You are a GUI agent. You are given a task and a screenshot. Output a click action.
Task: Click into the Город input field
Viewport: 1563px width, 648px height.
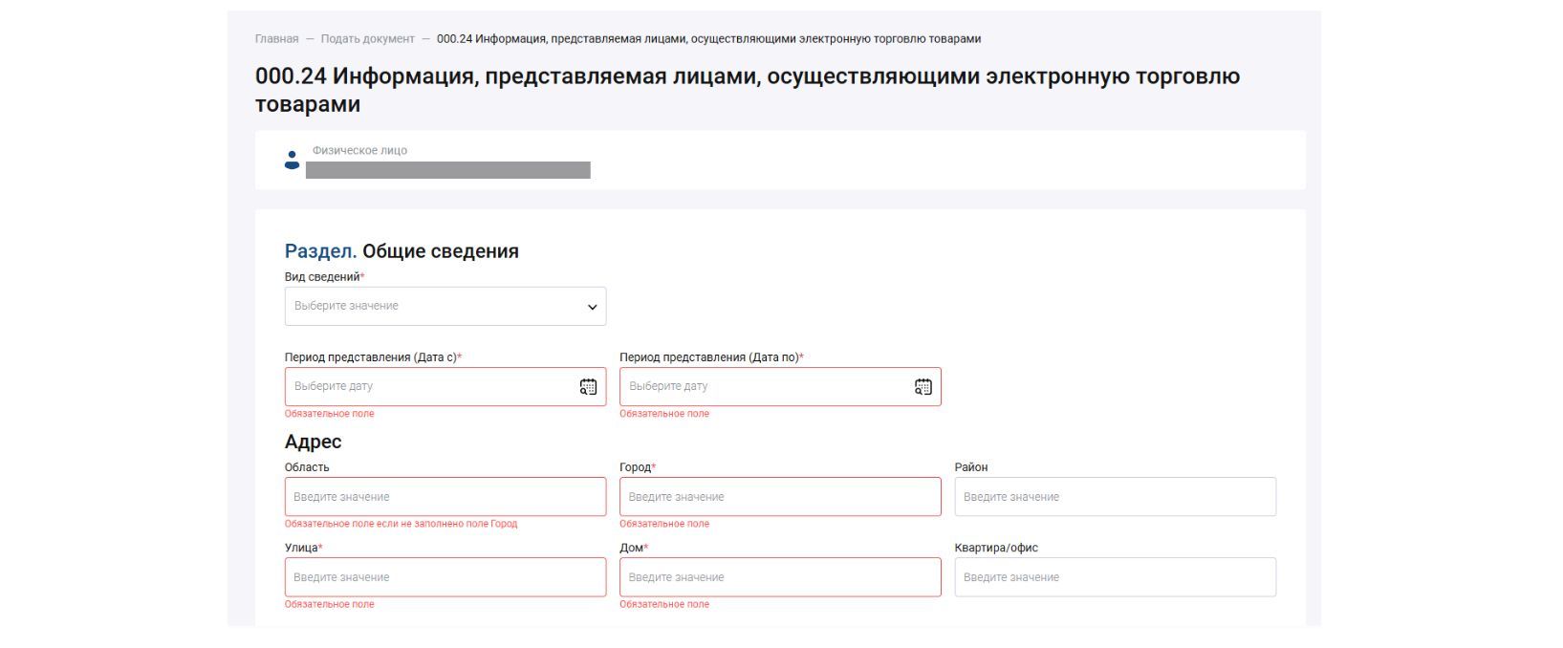pyautogui.click(x=780, y=497)
